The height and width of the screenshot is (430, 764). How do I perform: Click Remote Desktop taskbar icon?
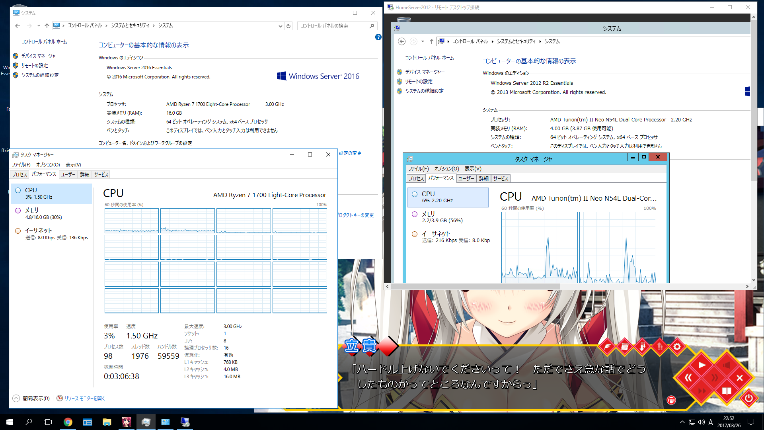point(185,422)
